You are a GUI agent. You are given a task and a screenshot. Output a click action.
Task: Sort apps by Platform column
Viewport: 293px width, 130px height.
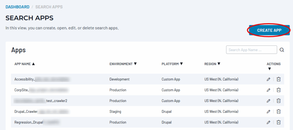(x=172, y=64)
